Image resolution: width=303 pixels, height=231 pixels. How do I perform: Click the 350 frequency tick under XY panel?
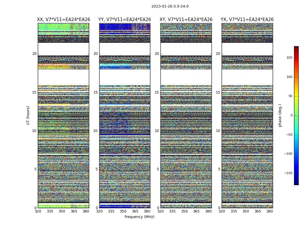pos(184,211)
